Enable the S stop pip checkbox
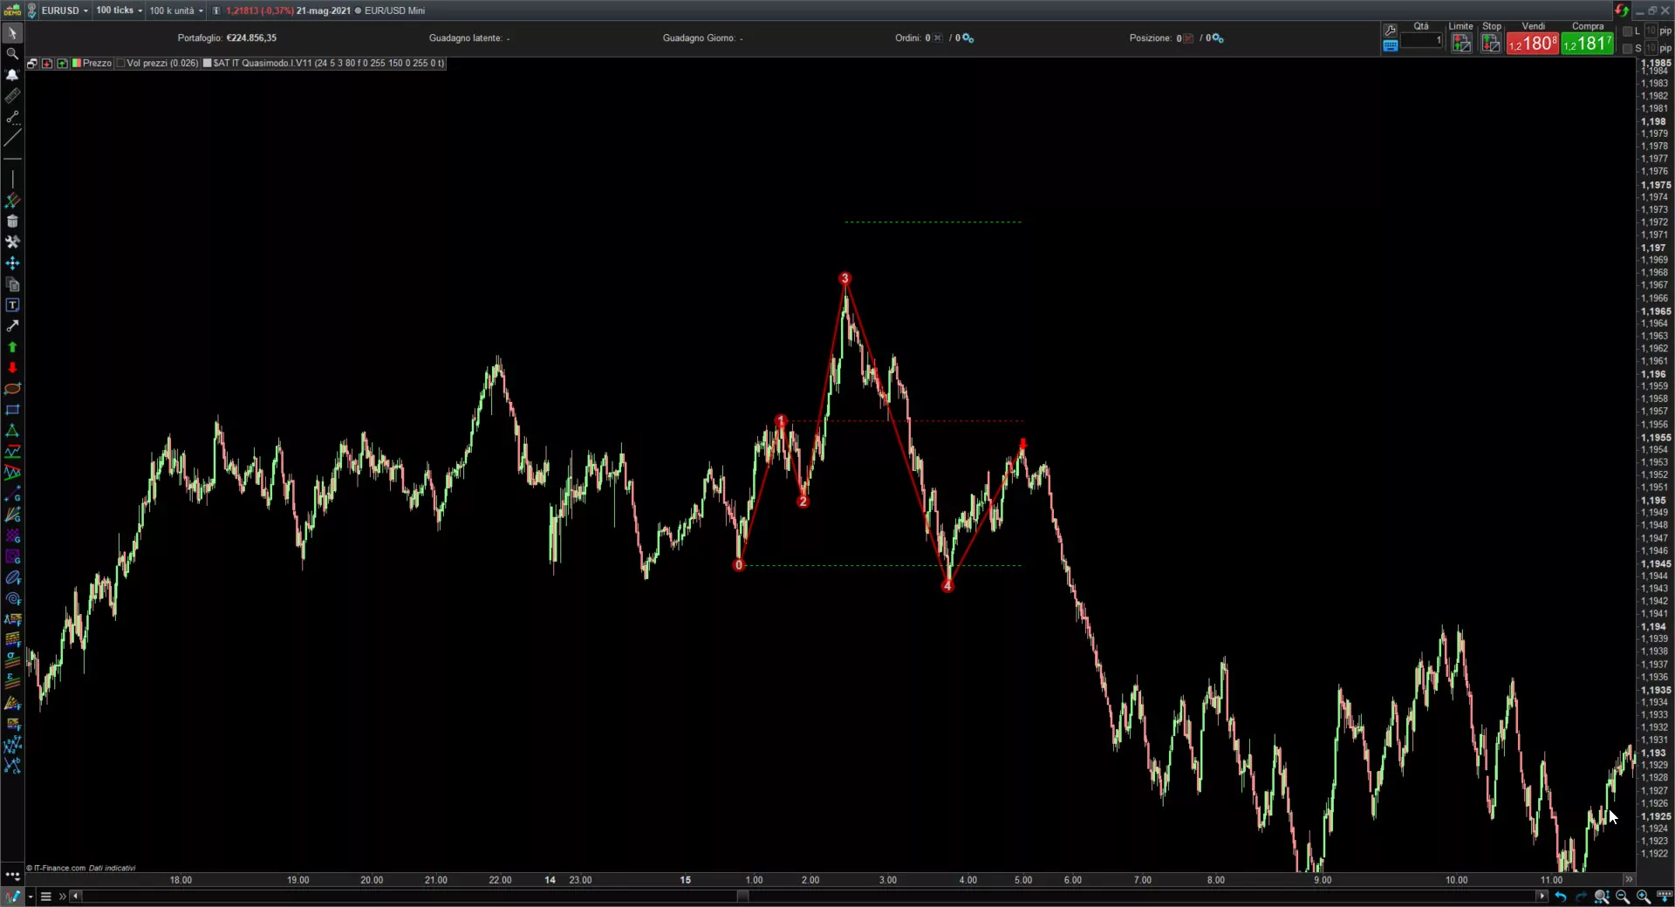 (x=1628, y=49)
